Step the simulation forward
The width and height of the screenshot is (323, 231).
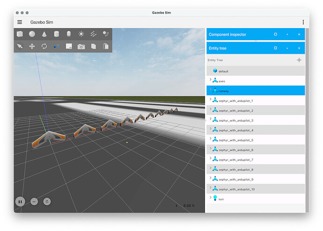pyautogui.click(x=34, y=202)
